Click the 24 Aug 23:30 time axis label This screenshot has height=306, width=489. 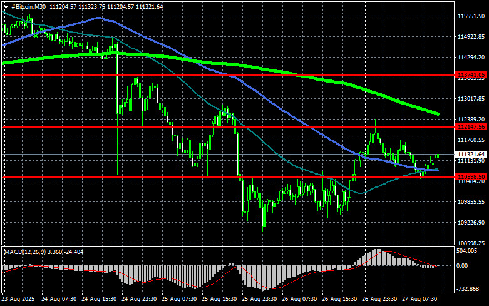point(139,299)
